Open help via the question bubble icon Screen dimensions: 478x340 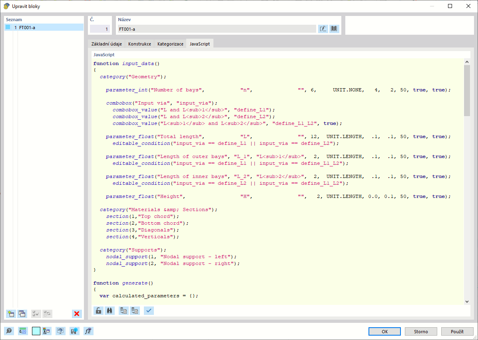[x=9, y=331]
